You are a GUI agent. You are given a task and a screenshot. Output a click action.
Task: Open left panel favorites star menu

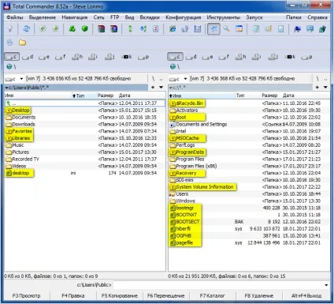(153, 87)
